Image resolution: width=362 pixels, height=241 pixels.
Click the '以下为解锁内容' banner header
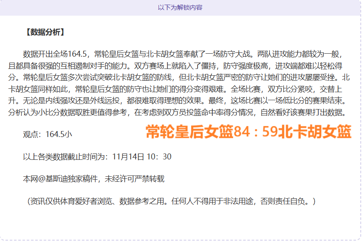[x=181, y=8]
